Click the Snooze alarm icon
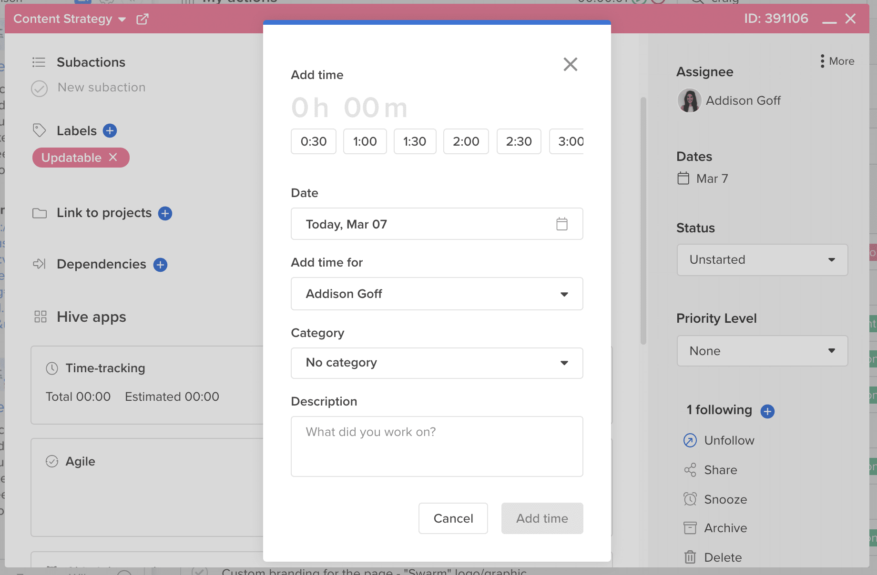The image size is (877, 575). [690, 499]
